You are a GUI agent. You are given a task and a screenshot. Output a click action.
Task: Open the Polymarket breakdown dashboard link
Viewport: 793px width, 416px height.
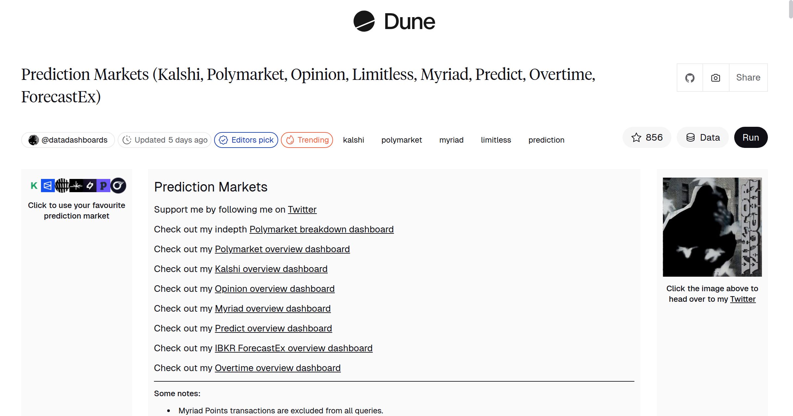[x=321, y=229]
